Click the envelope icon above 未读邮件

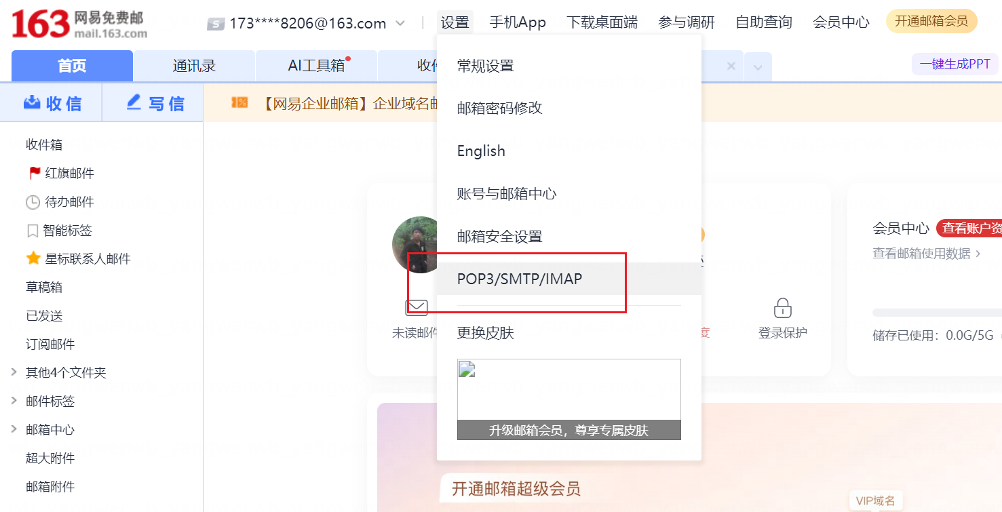pyautogui.click(x=416, y=308)
